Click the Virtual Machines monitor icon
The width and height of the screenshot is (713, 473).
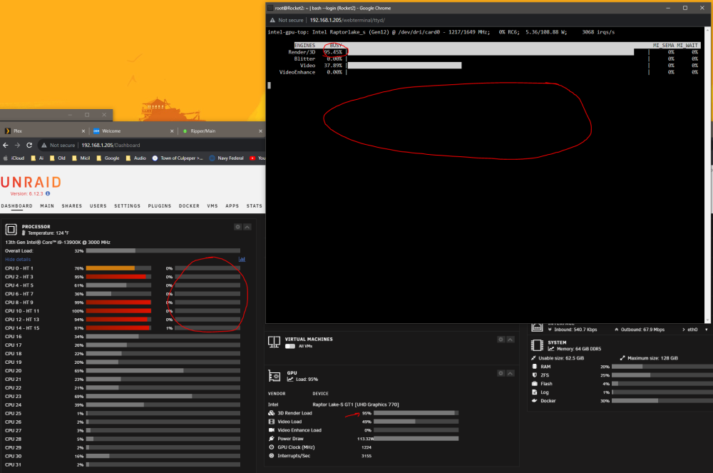coord(275,342)
